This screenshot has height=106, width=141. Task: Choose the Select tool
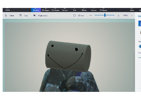9,16
